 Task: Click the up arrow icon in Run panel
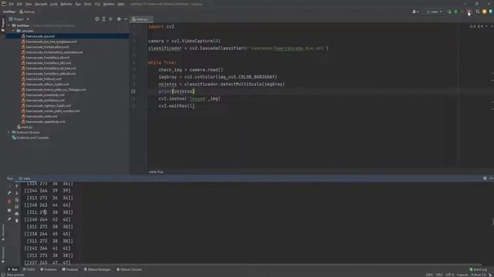[x=17, y=186]
